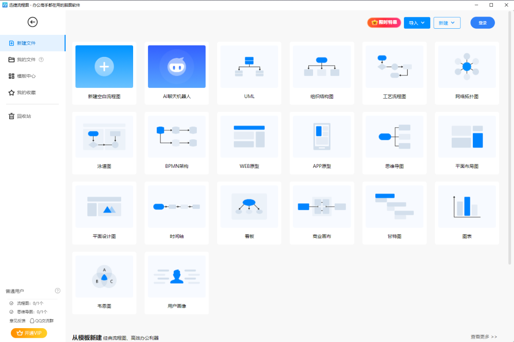Select the 泳道图 template icon
Viewport: 514px width, 342px height.
(104, 136)
